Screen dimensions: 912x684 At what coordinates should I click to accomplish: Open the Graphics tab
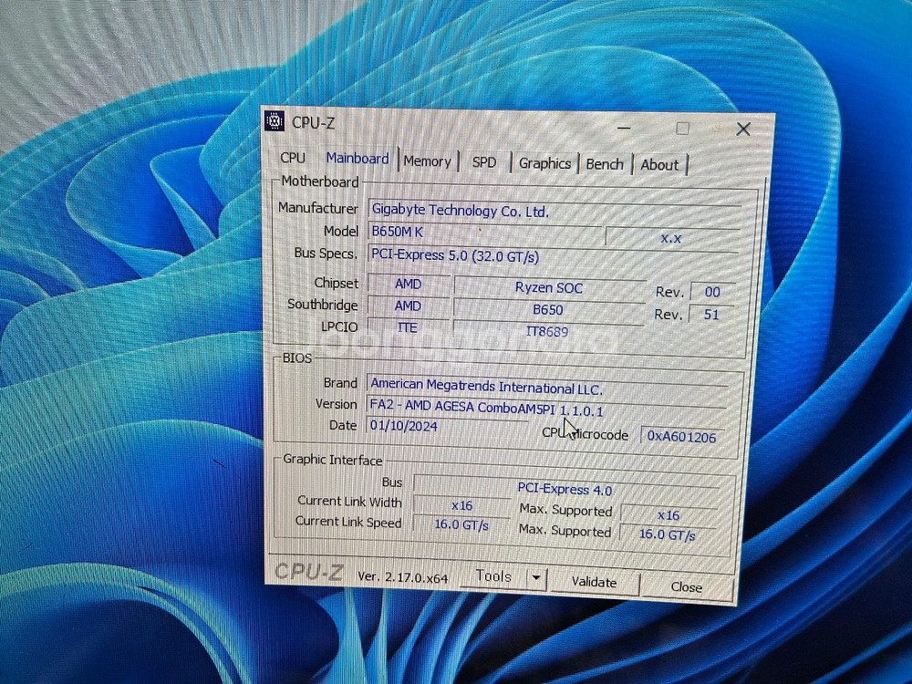pos(544,163)
